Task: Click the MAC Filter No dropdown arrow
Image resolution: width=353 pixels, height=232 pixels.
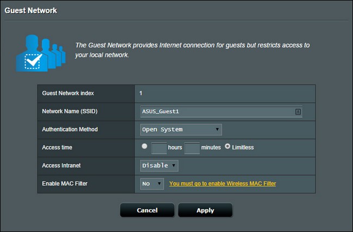Action: [x=159, y=183]
